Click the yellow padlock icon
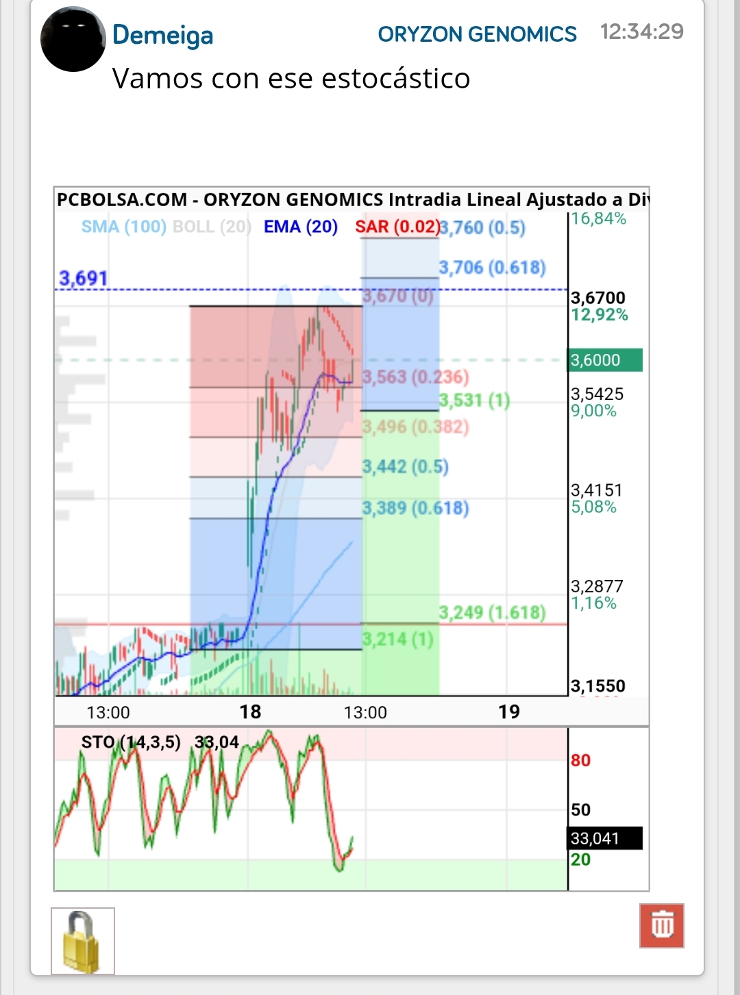740x995 pixels. click(83, 940)
